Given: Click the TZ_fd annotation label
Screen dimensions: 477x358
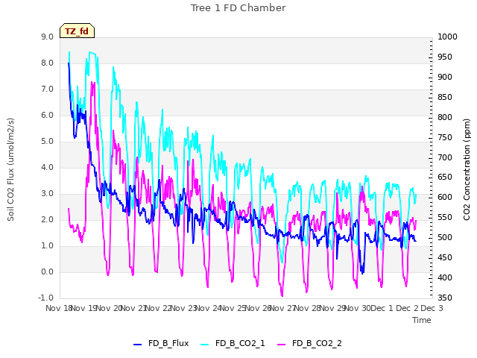Looking at the screenshot, I should click(x=77, y=31).
